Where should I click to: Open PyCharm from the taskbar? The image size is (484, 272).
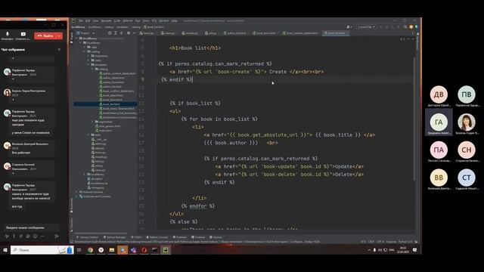[x=166, y=250]
